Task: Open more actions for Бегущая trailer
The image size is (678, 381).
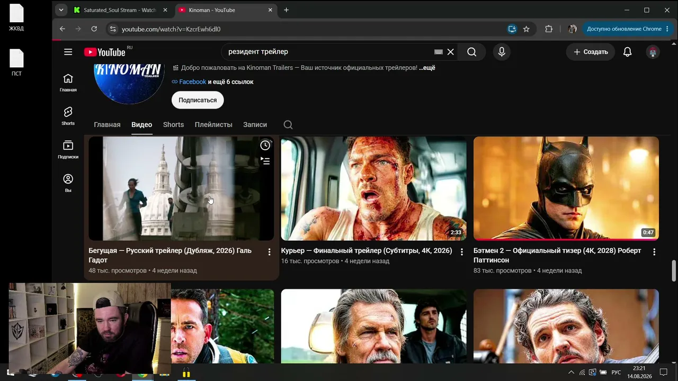Action: tap(269, 252)
